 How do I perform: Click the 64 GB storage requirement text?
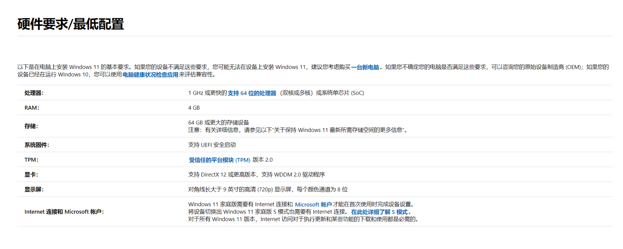(219, 122)
